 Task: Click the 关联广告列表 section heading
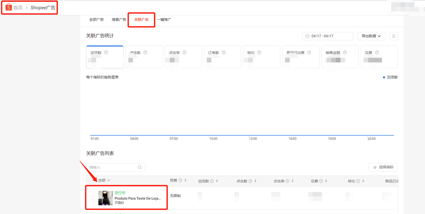click(100, 153)
